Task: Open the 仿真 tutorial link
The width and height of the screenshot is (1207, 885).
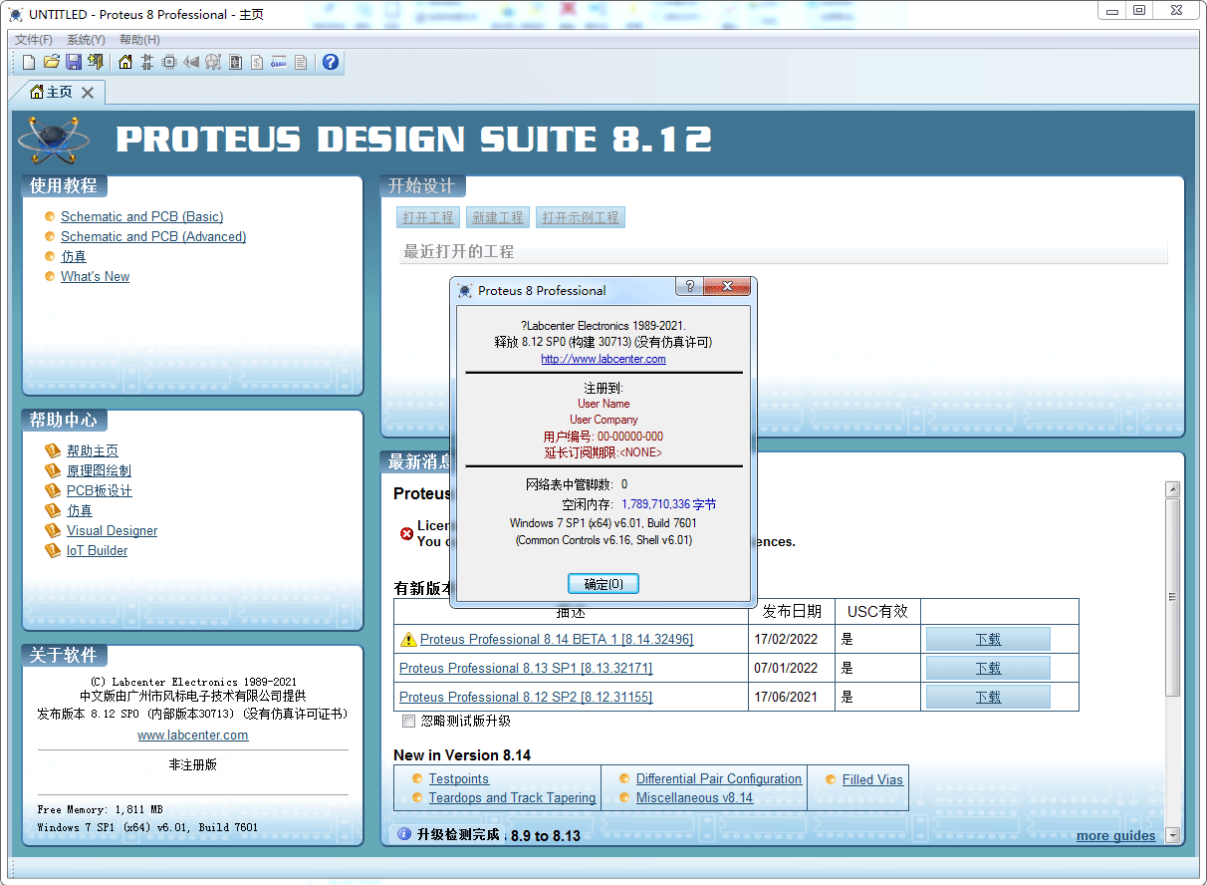Action: click(74, 256)
